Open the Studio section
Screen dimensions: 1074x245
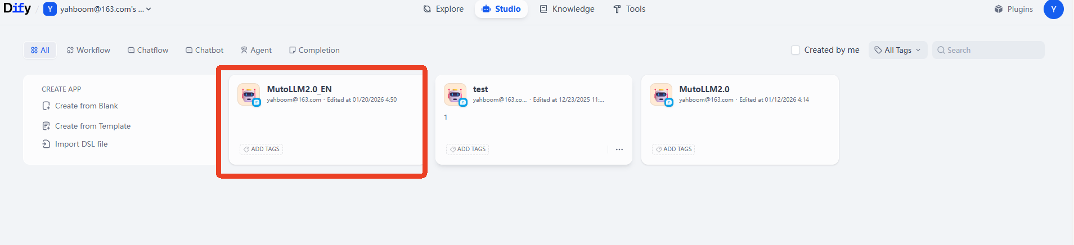point(501,9)
